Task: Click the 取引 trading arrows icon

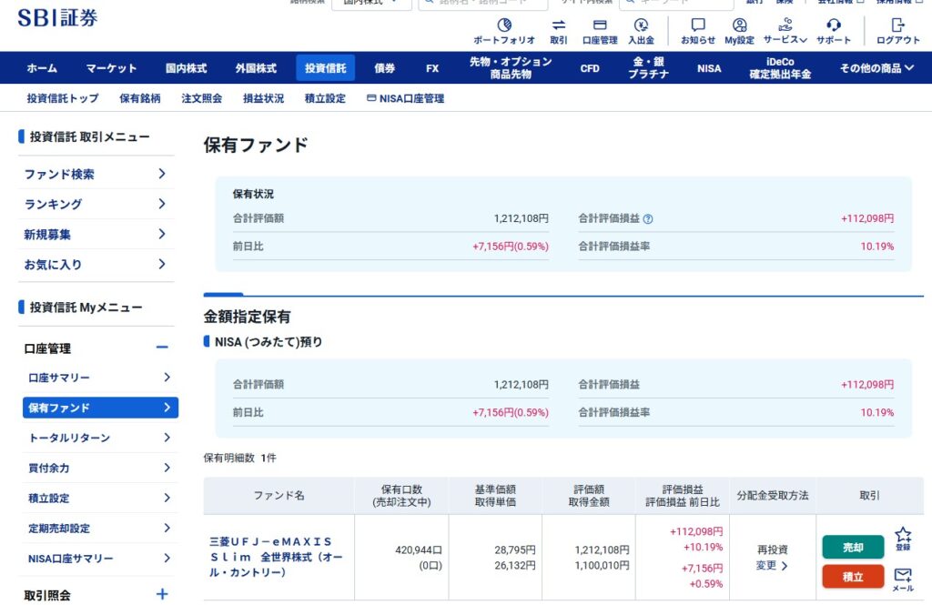Action: [558, 25]
